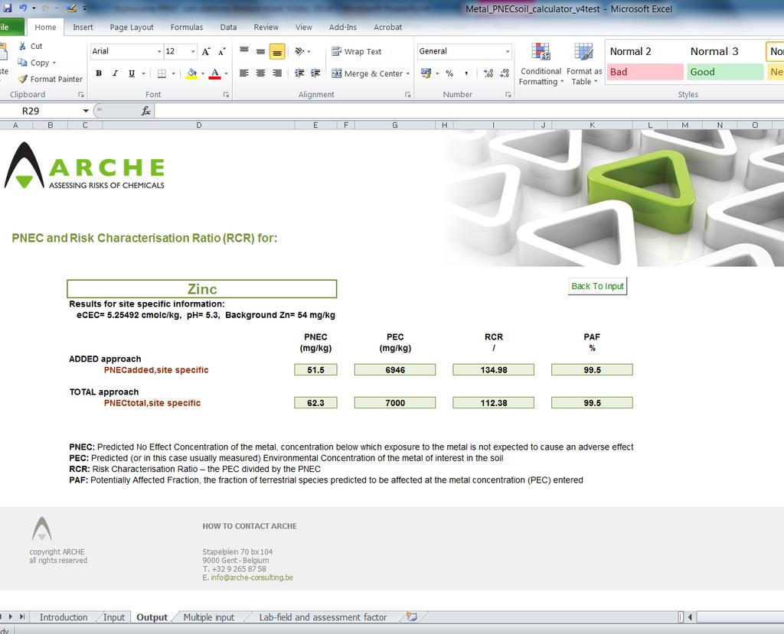Open the Merge & Center dropdown arrow
The height and width of the screenshot is (634, 784).
[408, 73]
